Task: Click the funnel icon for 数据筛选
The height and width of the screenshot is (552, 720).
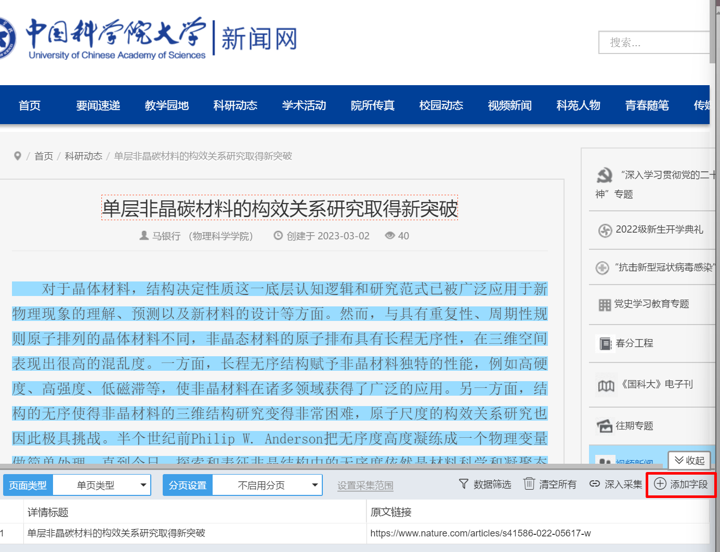Action: point(463,484)
